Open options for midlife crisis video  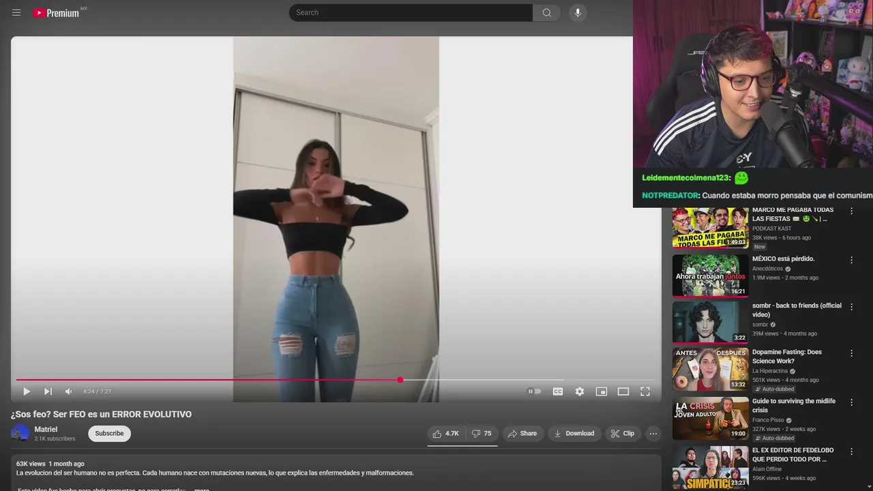pos(851,402)
